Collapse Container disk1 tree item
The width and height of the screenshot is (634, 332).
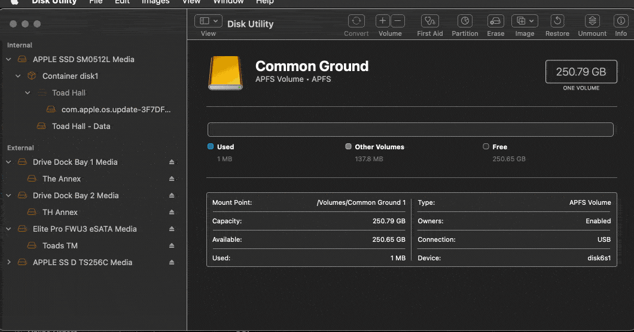pyautogui.click(x=19, y=76)
